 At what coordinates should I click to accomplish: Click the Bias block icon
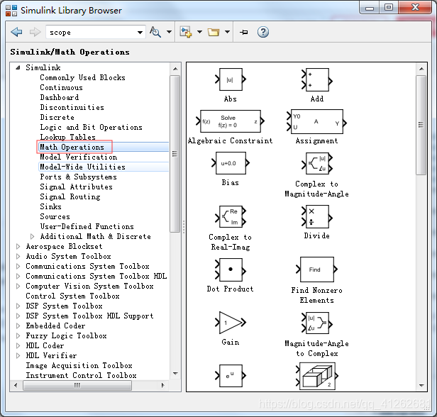pyautogui.click(x=231, y=163)
